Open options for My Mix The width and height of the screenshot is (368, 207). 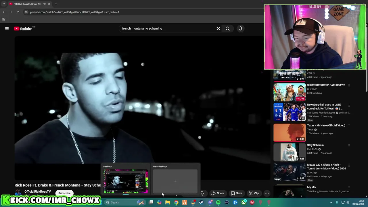pyautogui.click(x=349, y=188)
